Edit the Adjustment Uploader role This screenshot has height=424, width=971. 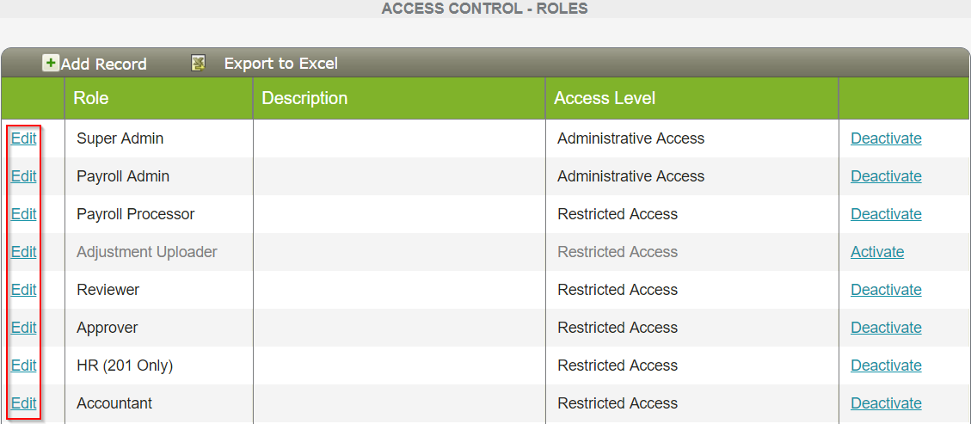pyautogui.click(x=23, y=252)
